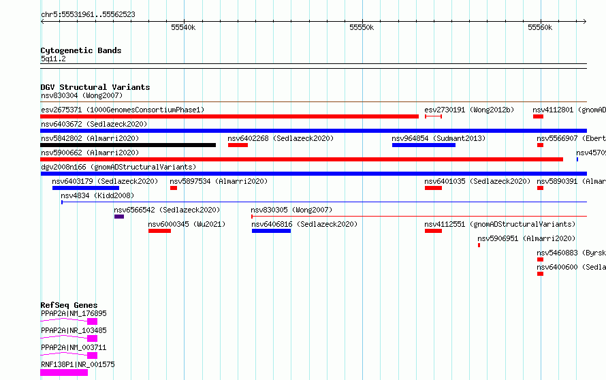606x380 pixels.
Task: Click the nsv6402268 (Sedlazeck2020) label
Action: pyautogui.click(x=281, y=138)
